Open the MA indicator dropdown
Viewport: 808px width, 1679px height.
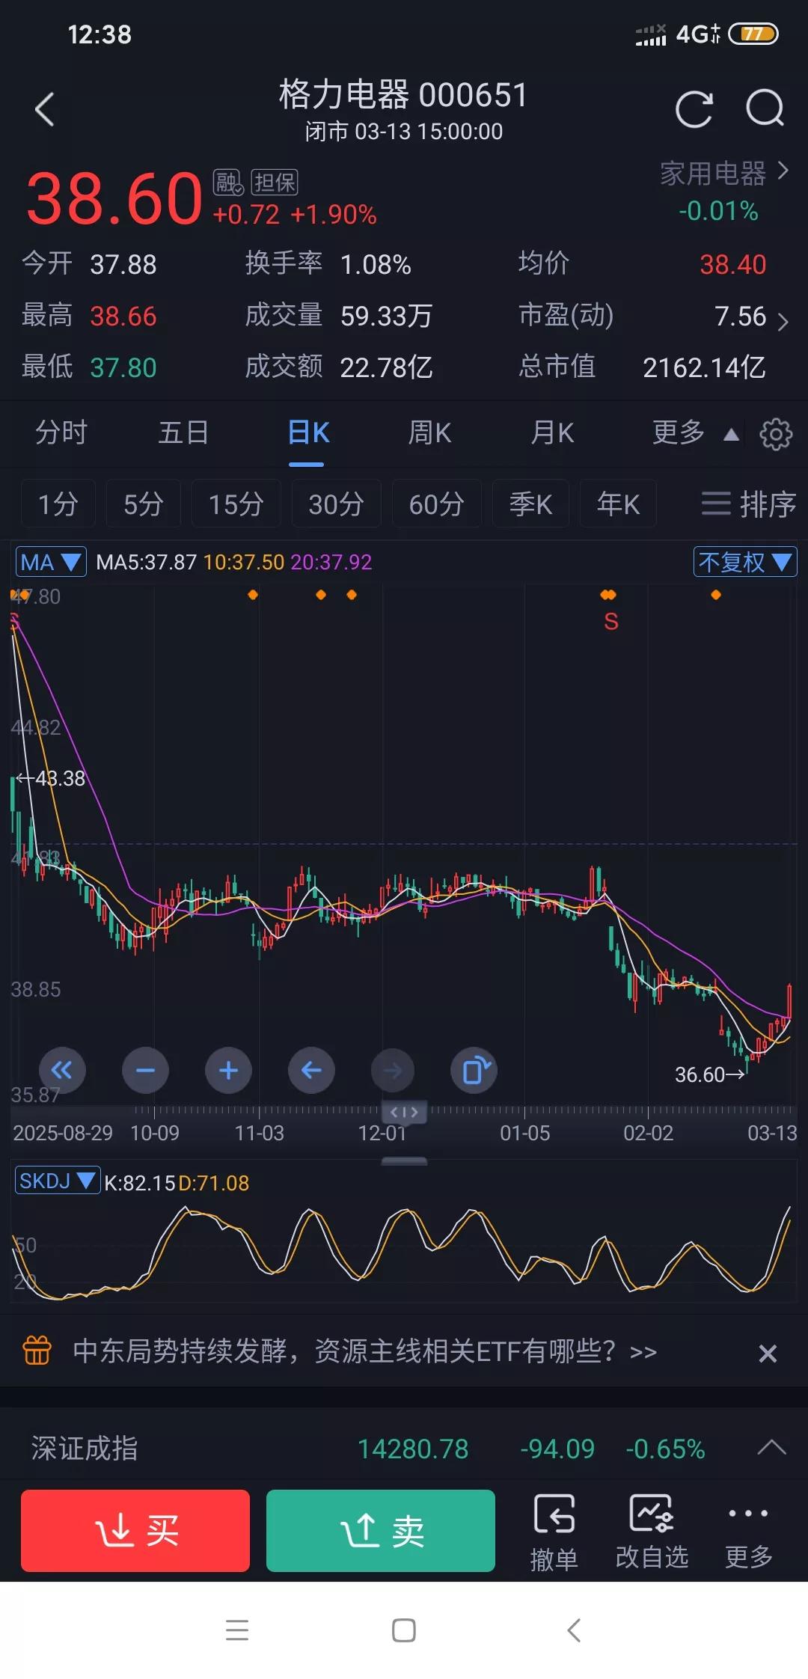(x=51, y=562)
